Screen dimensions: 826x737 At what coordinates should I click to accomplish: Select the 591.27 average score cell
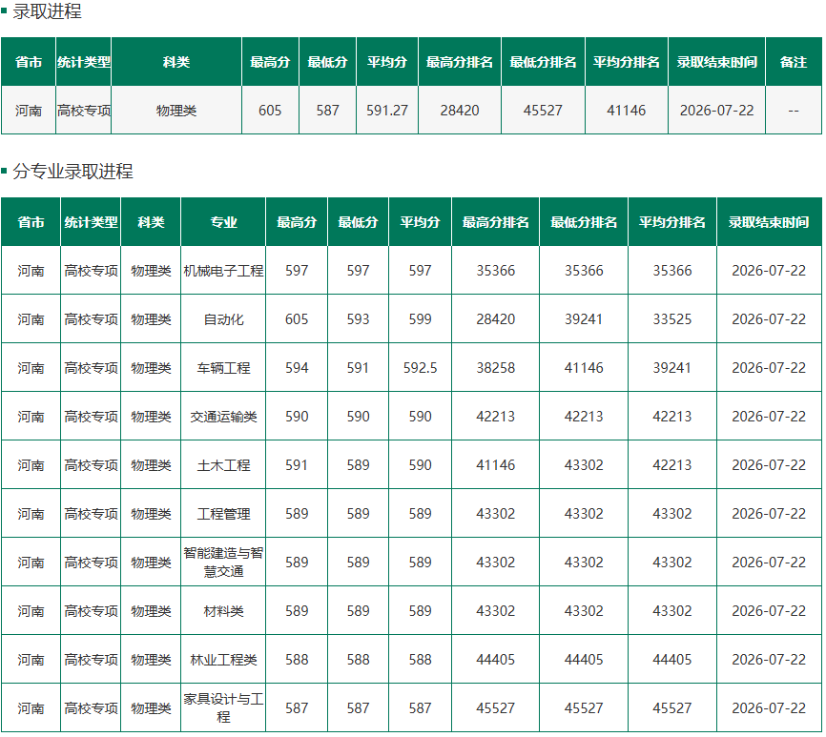point(386,110)
